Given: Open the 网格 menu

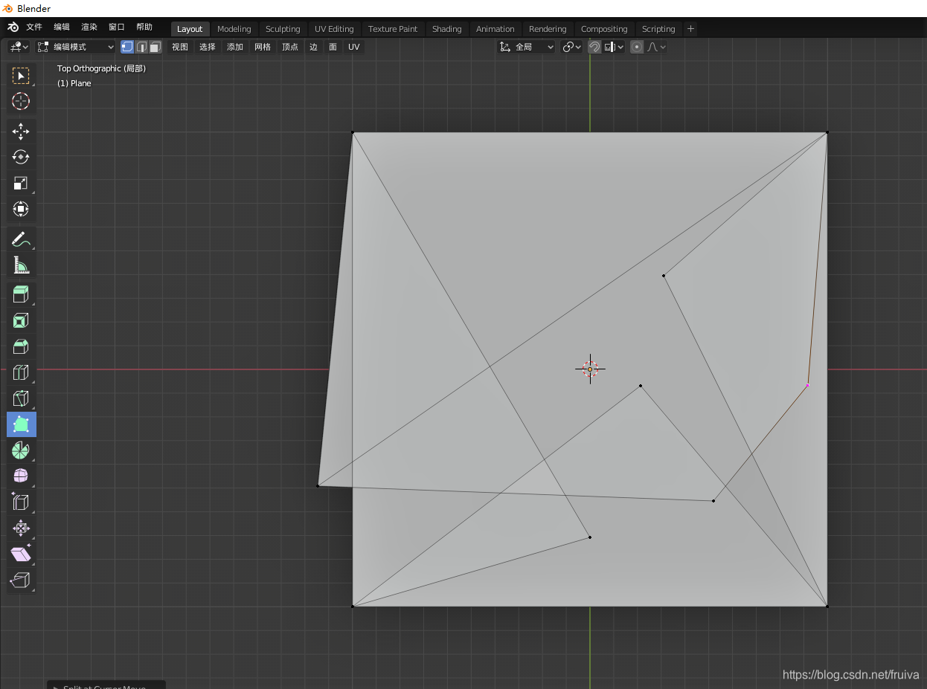Looking at the screenshot, I should pos(263,47).
